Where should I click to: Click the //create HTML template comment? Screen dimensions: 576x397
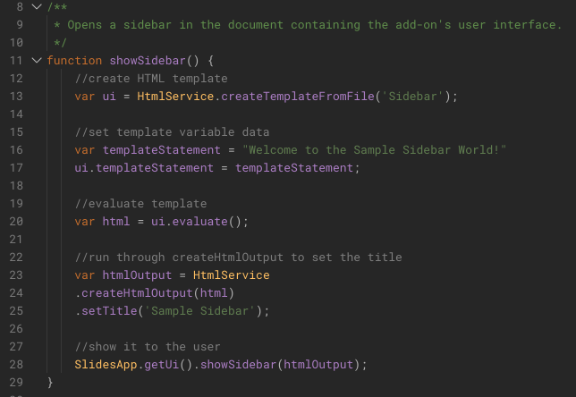[x=151, y=78]
